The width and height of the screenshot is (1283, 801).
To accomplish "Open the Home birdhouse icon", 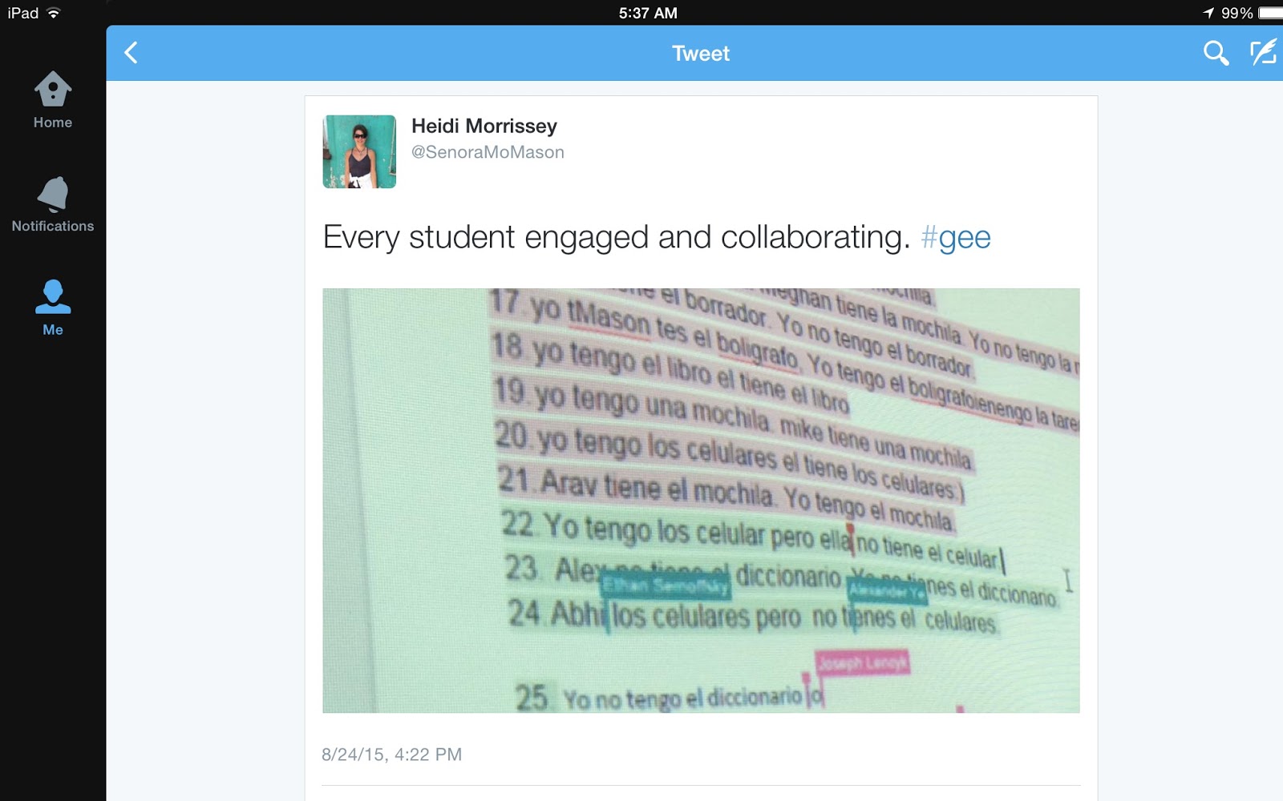I will click(x=53, y=89).
